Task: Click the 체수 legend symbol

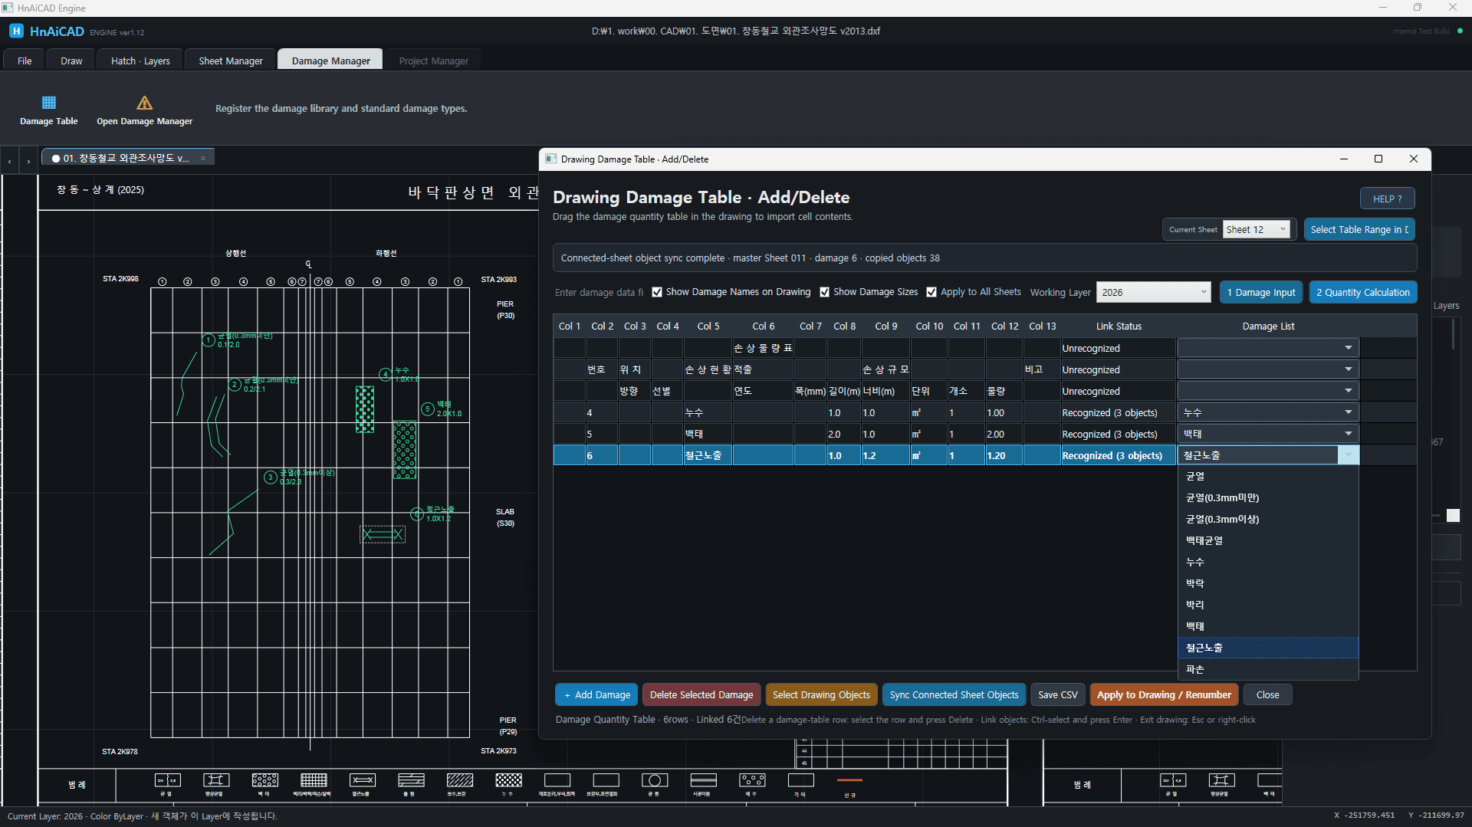Action: click(752, 780)
